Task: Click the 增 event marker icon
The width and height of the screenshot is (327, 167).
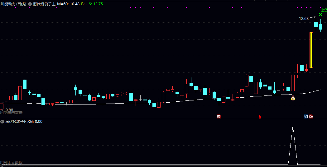Action: 219,116
